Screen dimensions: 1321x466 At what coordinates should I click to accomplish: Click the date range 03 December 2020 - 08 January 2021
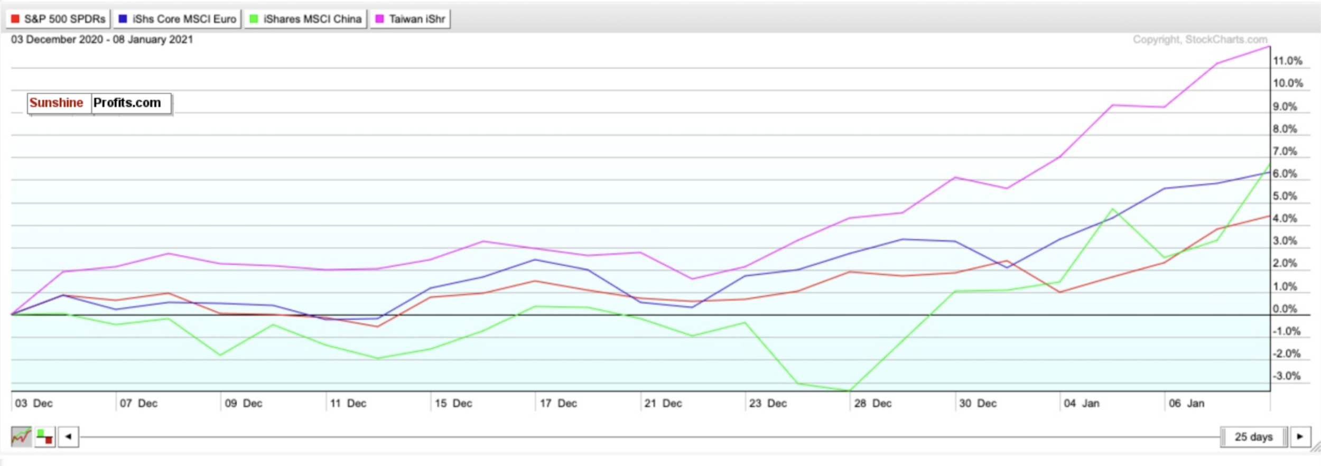click(x=102, y=40)
